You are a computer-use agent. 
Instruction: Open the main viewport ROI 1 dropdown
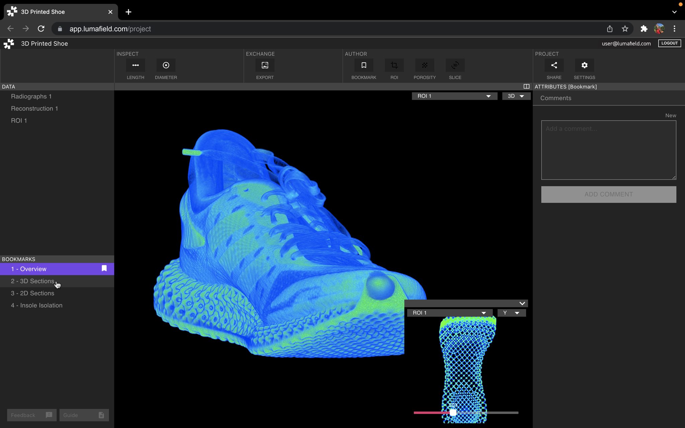454,96
